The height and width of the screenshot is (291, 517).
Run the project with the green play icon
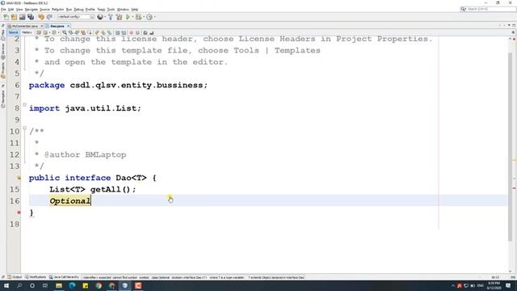pyautogui.click(x=128, y=17)
